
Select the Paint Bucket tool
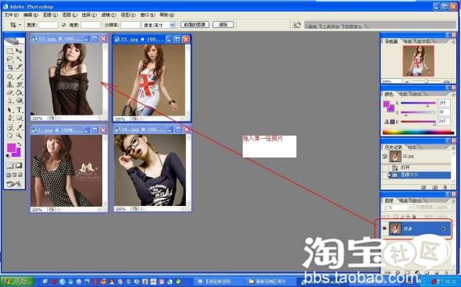tap(19, 93)
